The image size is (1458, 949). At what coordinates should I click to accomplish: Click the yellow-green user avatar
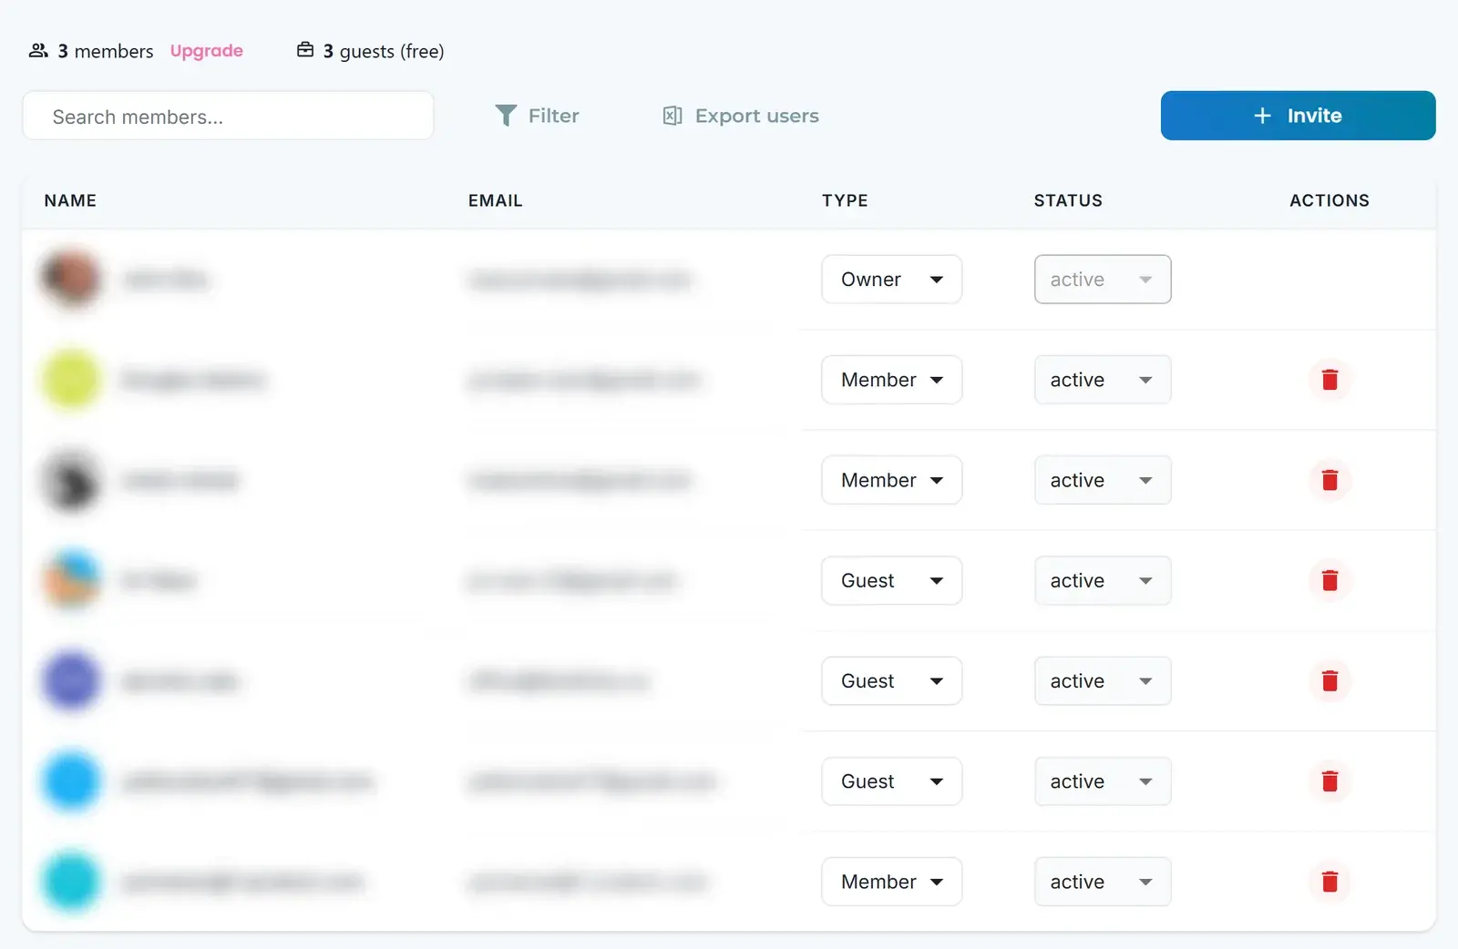click(71, 380)
